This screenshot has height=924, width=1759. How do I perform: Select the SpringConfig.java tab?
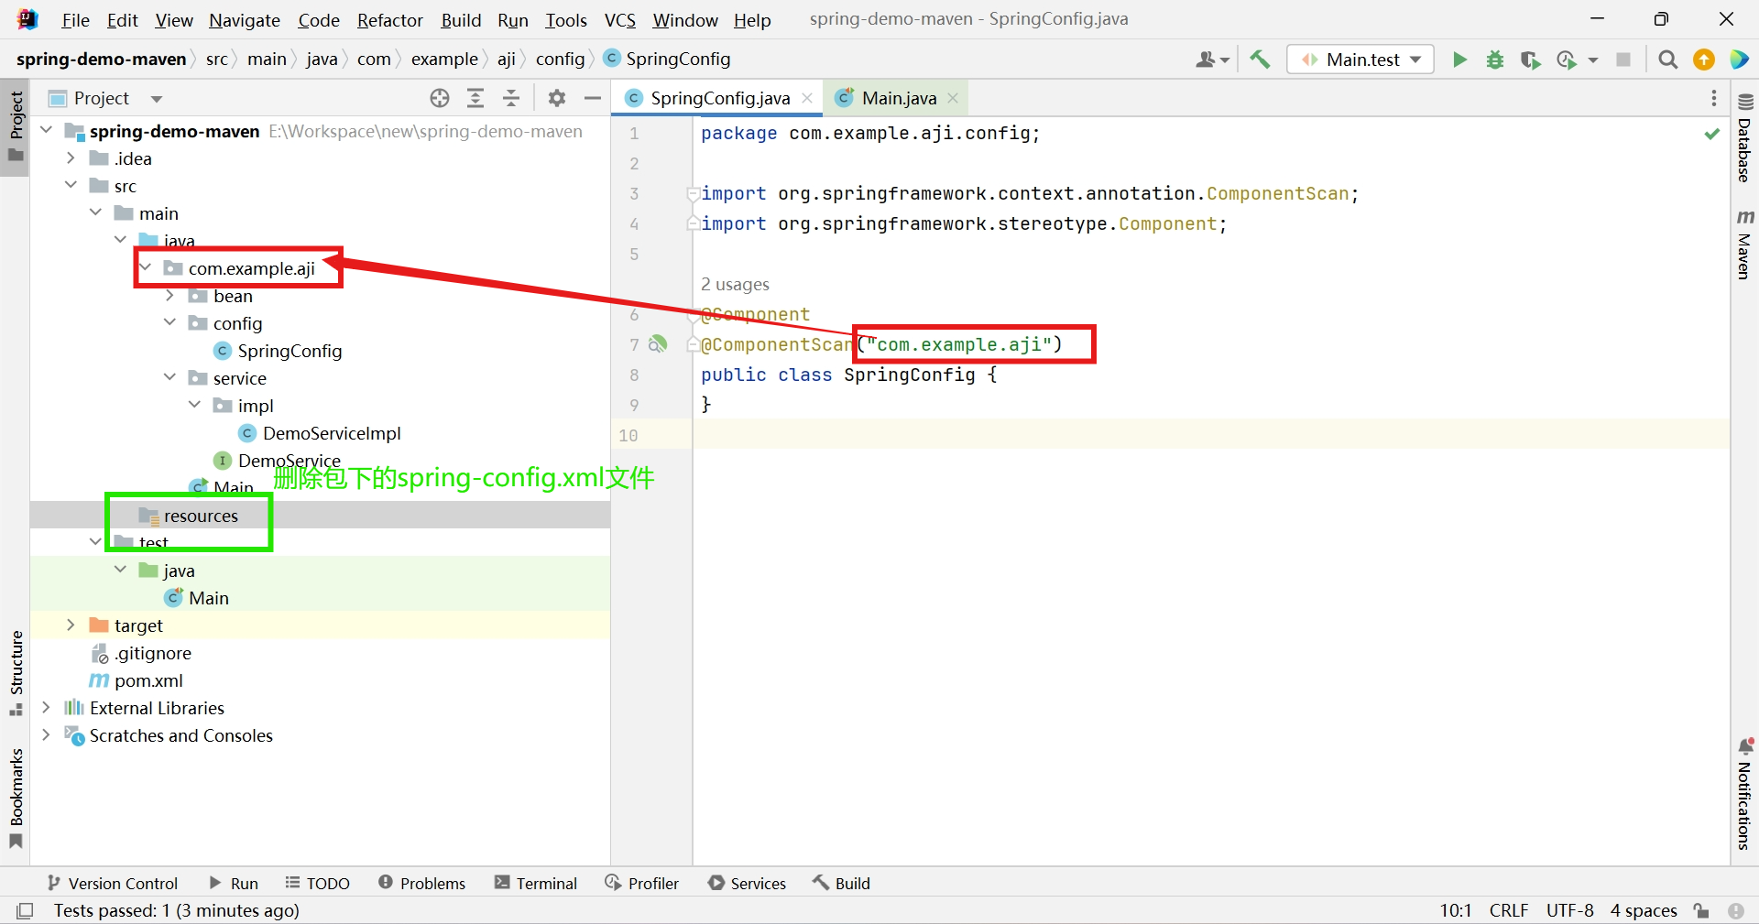720,98
